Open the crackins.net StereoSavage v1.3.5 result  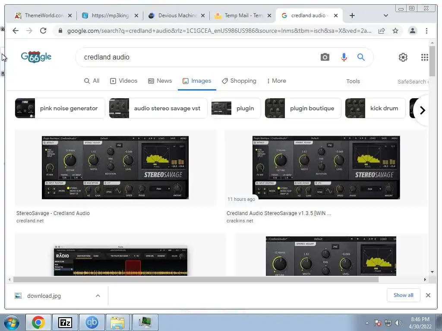[x=279, y=213]
